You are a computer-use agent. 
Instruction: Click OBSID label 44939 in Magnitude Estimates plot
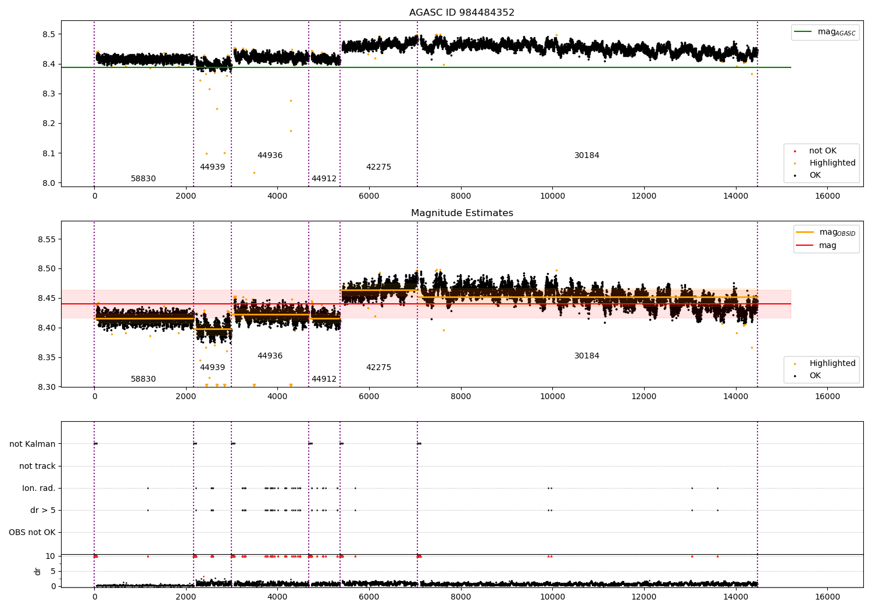coord(212,368)
